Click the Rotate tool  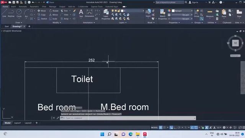[x=54, y=11]
